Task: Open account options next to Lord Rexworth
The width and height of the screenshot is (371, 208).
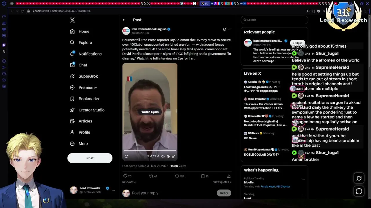Action: coord(113,190)
